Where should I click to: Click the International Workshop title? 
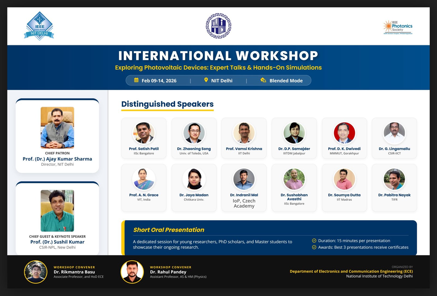pos(218,56)
